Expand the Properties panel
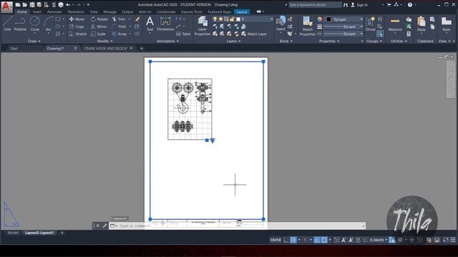 pyautogui.click(x=329, y=41)
